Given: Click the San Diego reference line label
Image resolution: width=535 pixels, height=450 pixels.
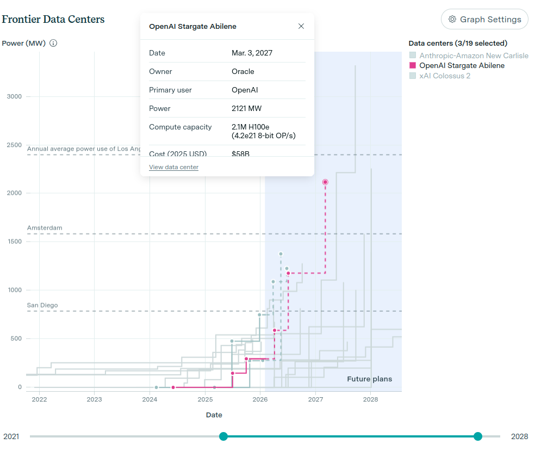Looking at the screenshot, I should click(x=42, y=305).
